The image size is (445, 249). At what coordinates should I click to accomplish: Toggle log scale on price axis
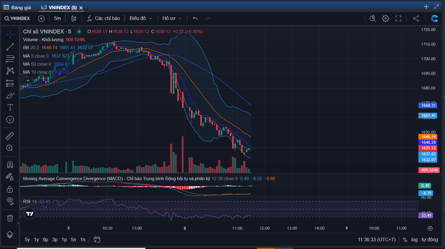click(414, 239)
